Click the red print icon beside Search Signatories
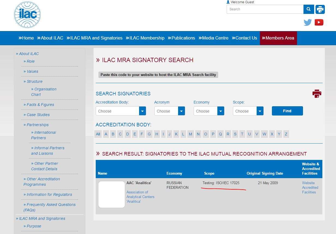This screenshot has width=336, height=234. [317, 94]
